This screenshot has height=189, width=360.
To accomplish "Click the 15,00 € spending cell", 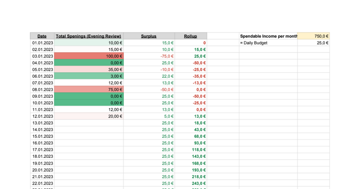I will point(89,49).
